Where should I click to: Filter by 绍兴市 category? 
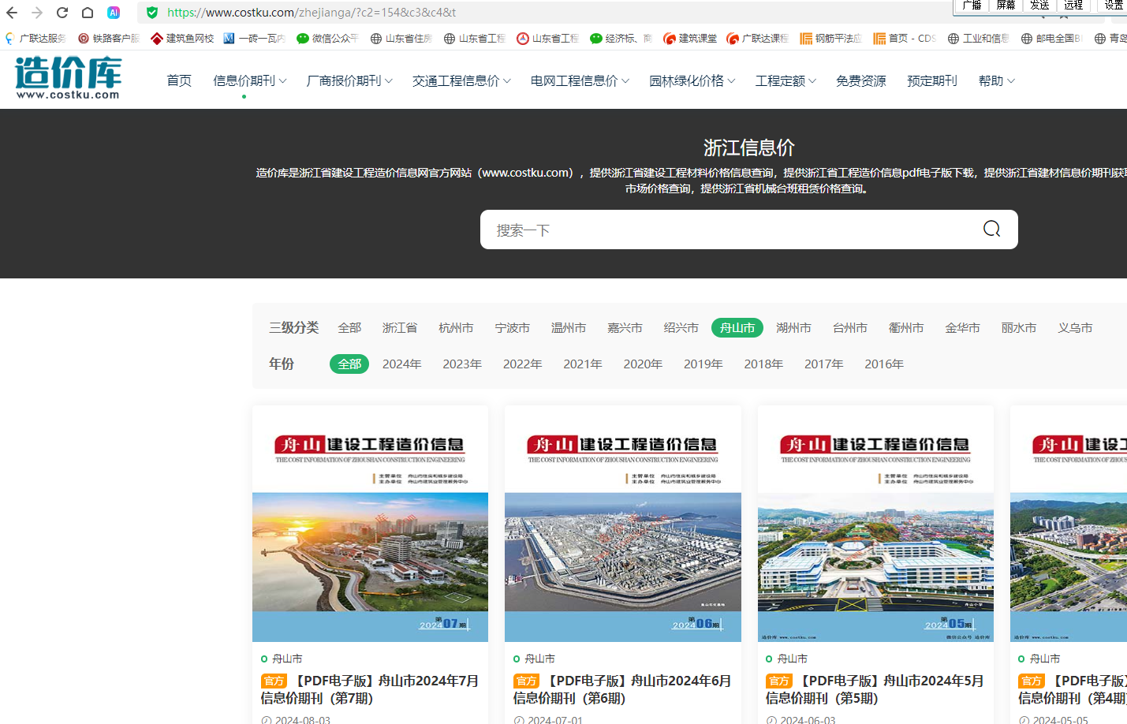[681, 327]
